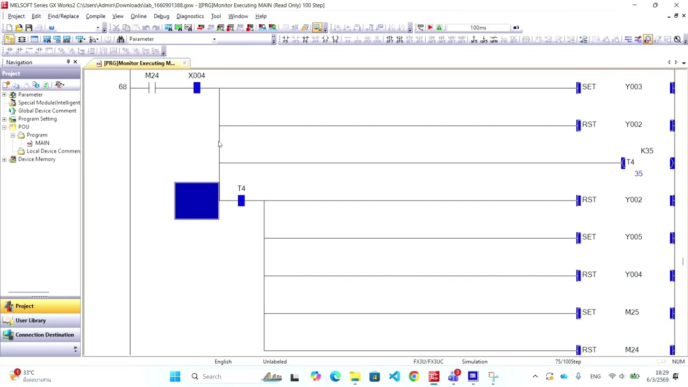Select Global Device Comment in the tree

(47, 111)
